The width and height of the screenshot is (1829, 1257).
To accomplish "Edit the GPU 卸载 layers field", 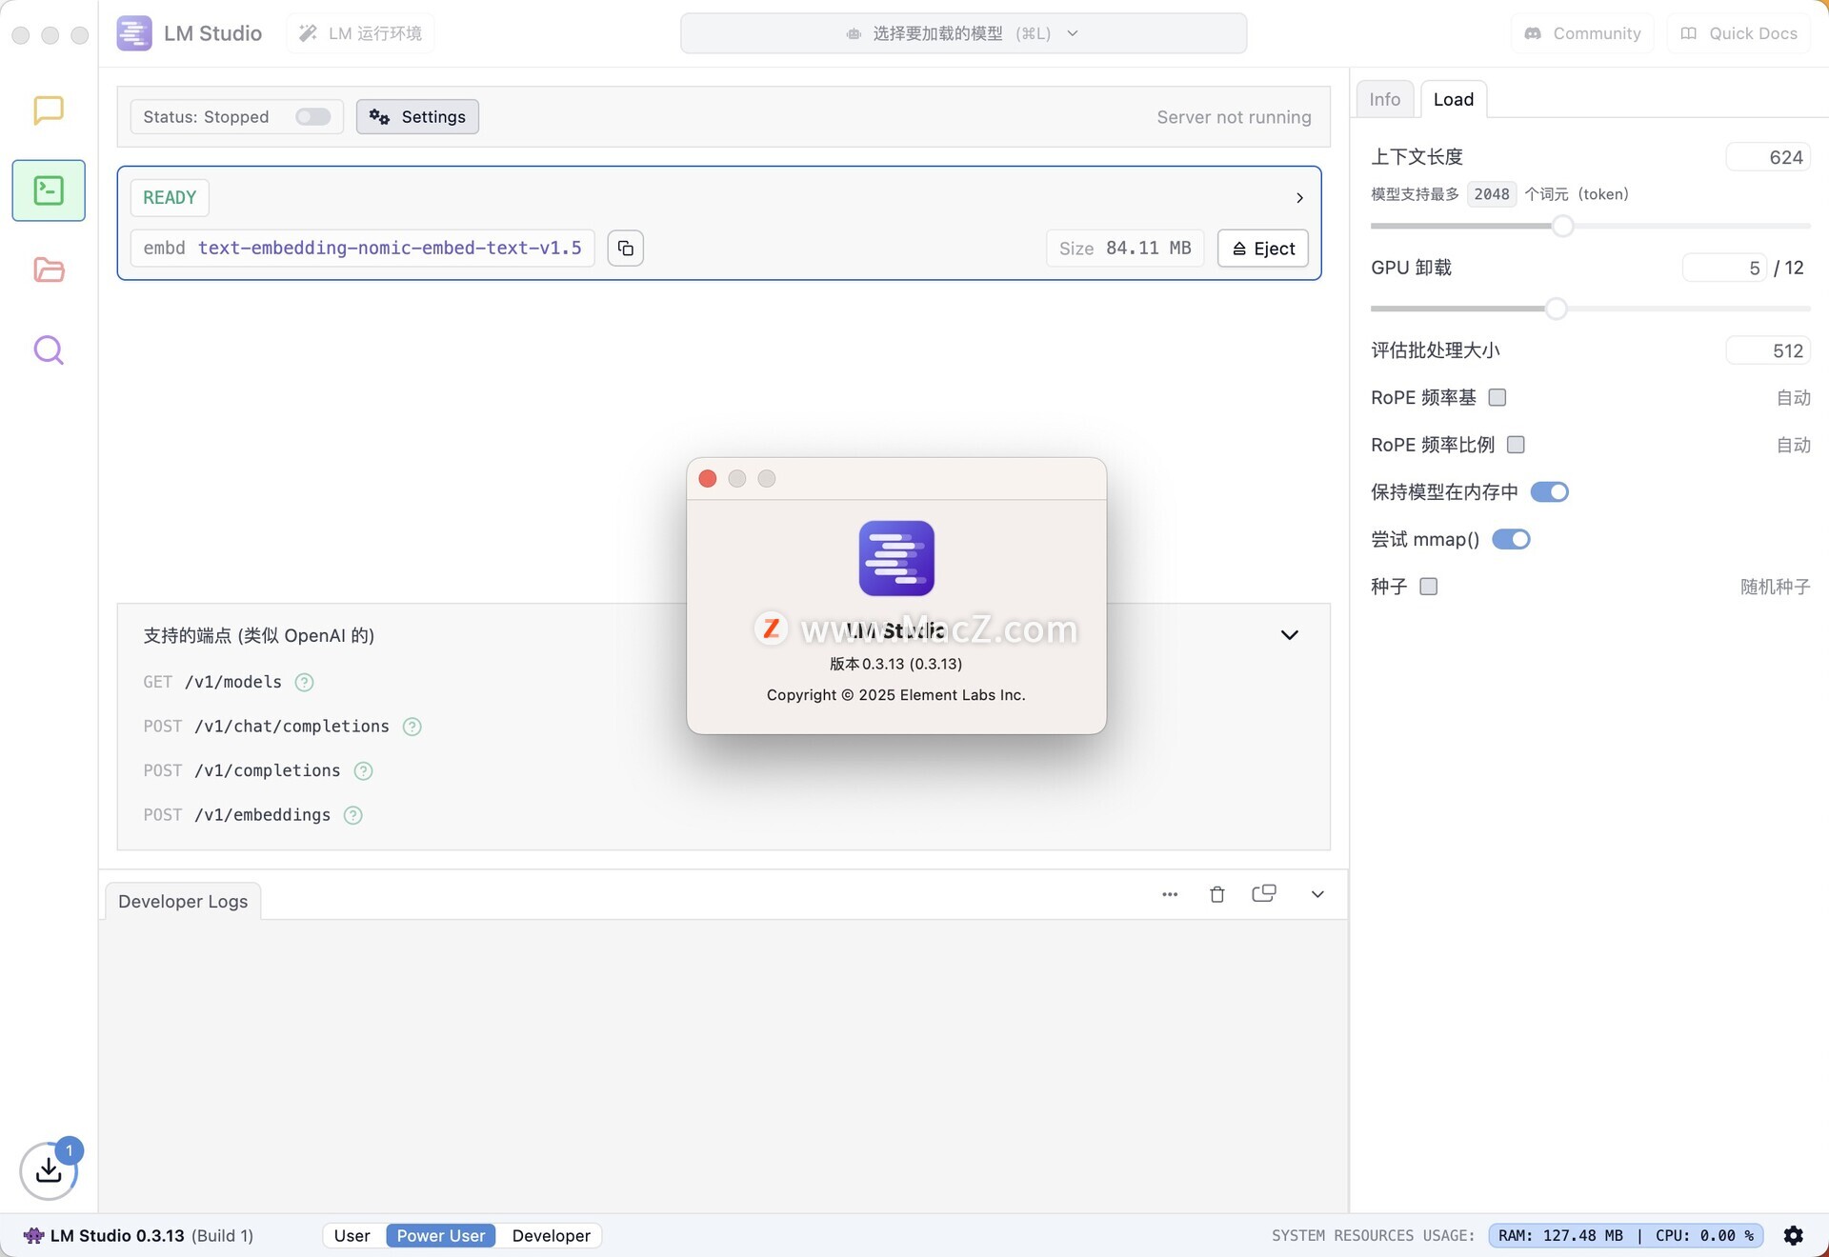I will click(1724, 268).
